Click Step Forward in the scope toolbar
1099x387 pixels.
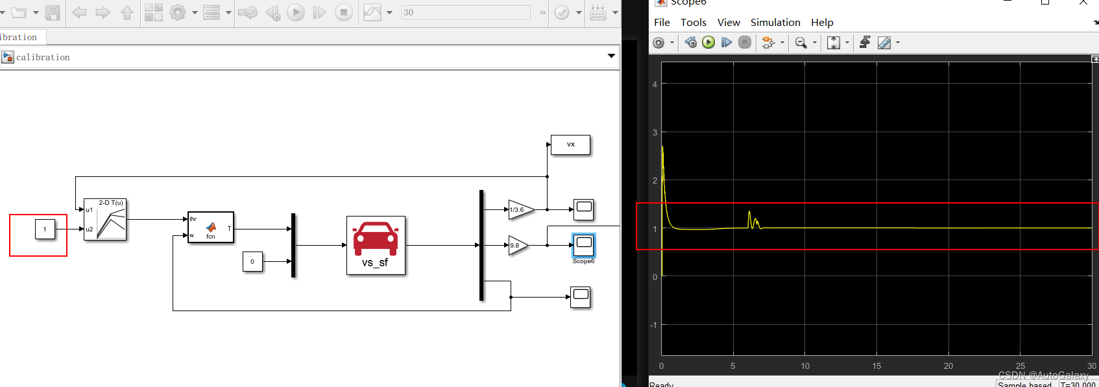tap(727, 43)
